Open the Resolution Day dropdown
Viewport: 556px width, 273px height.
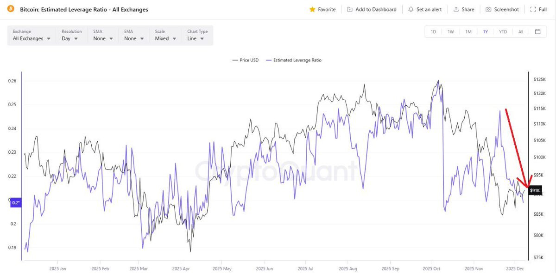point(72,36)
